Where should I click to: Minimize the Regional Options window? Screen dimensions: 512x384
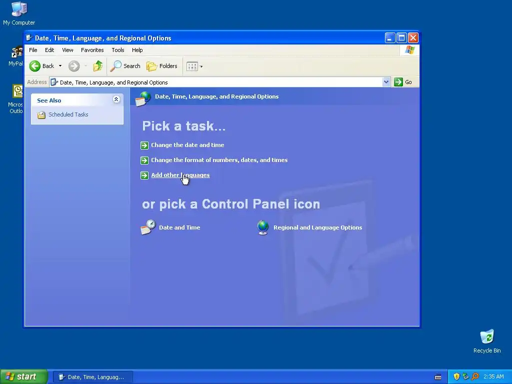(390, 38)
